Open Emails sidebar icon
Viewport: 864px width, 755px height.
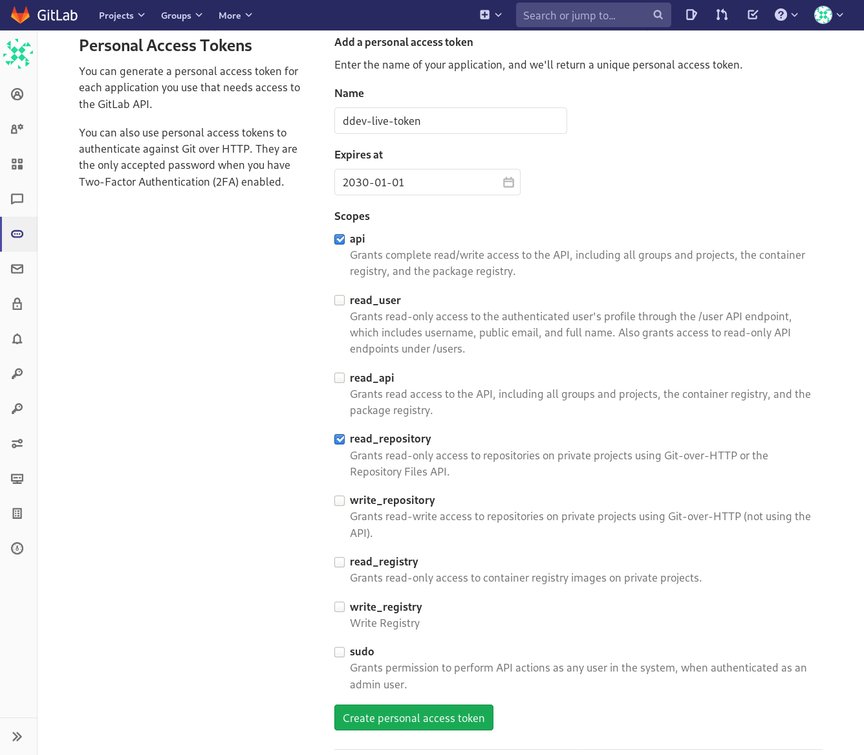17,269
